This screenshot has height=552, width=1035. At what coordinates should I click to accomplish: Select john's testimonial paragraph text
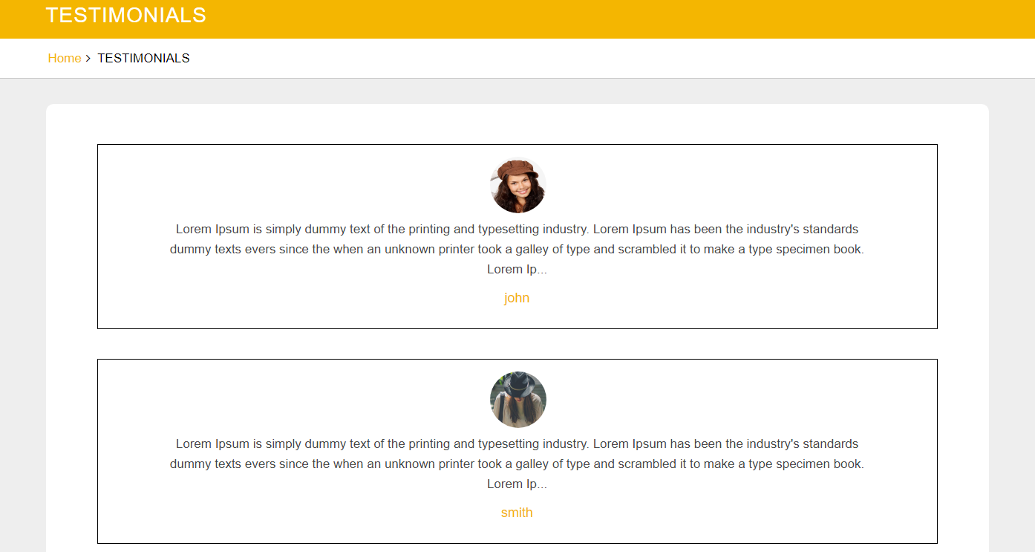pyautogui.click(x=517, y=249)
